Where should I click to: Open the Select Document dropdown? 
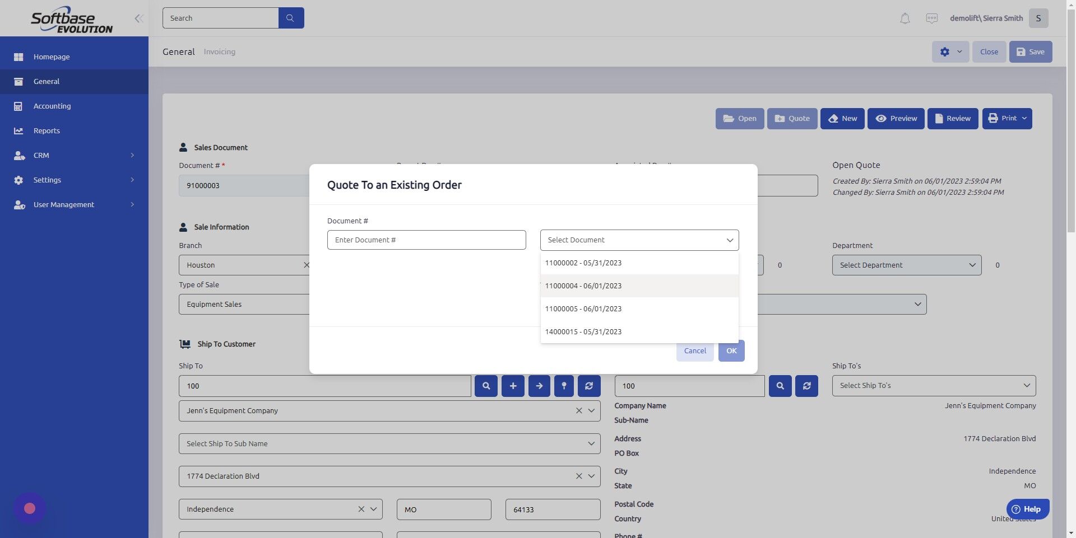[x=639, y=240]
